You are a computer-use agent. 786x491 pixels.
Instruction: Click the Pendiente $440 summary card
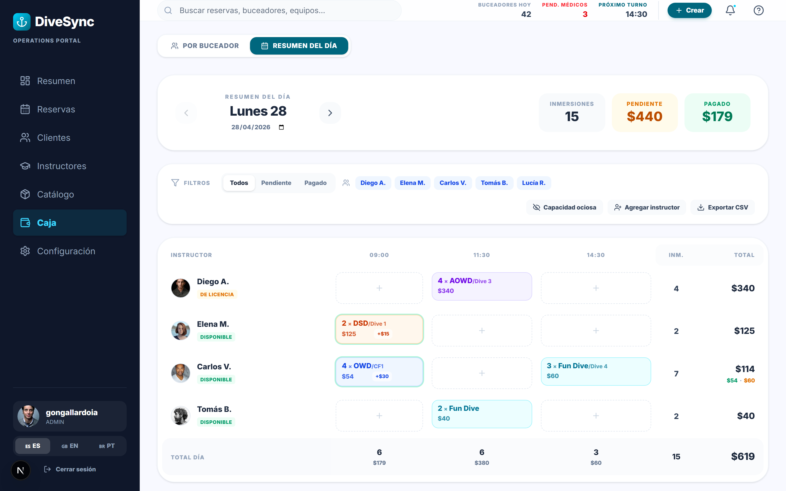645,113
